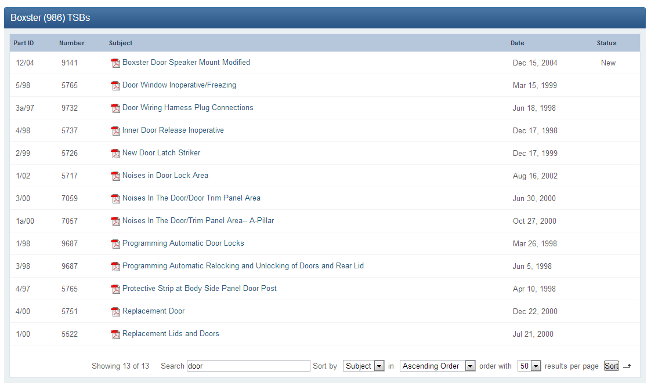
Task: Click the date Jun 18, 1998
Action: (534, 108)
